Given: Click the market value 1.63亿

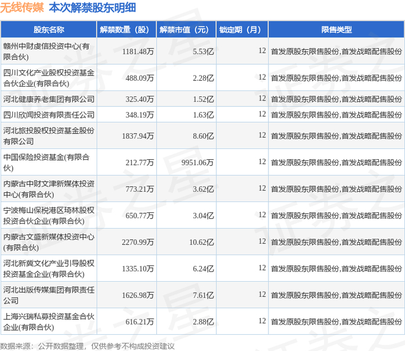Looking at the screenshot, I should [203, 115].
